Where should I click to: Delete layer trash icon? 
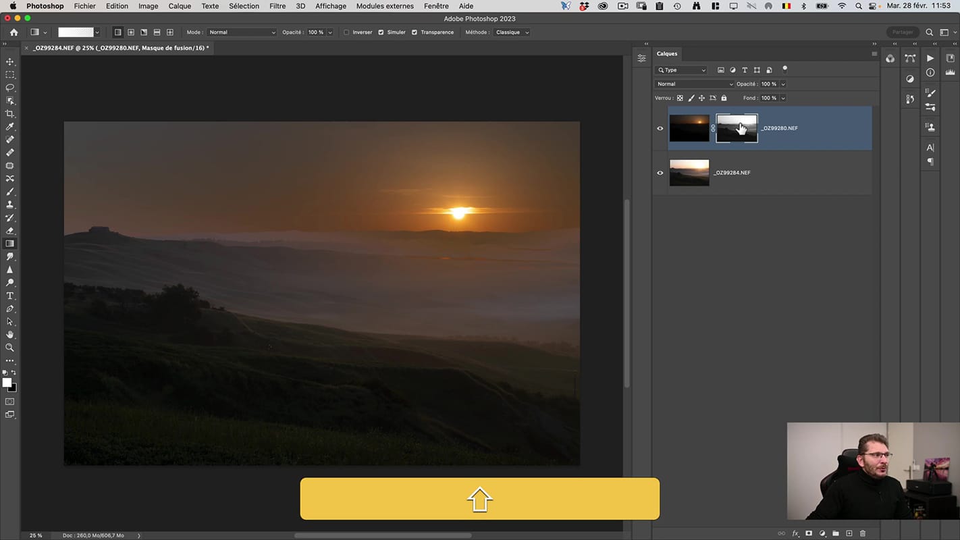[862, 533]
